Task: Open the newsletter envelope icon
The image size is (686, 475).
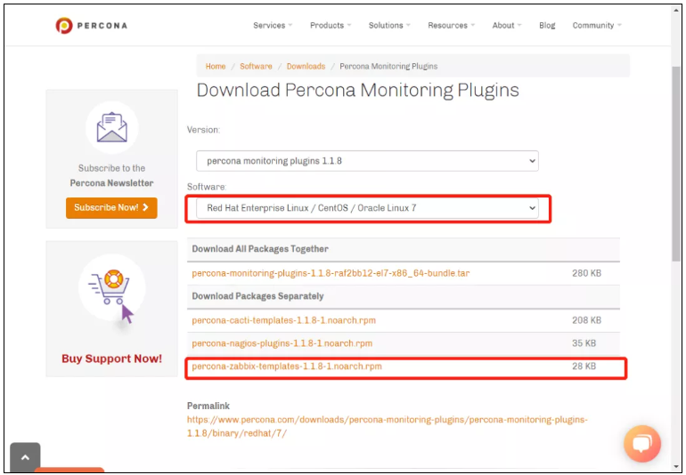Action: 112,127
